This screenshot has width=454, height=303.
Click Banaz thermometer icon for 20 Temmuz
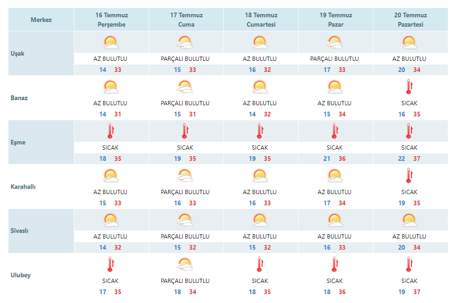tap(409, 87)
